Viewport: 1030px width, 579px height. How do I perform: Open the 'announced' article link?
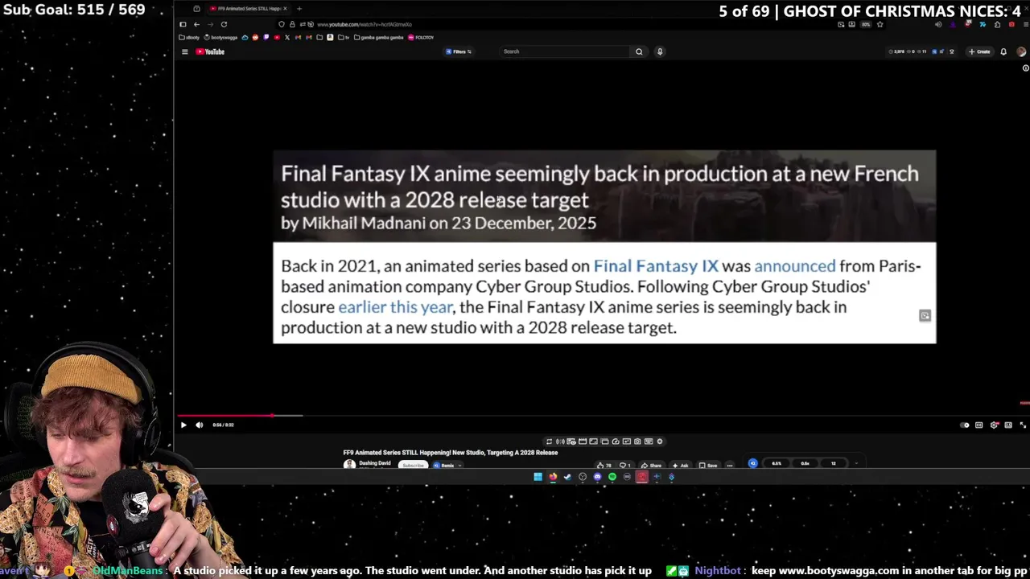(795, 266)
